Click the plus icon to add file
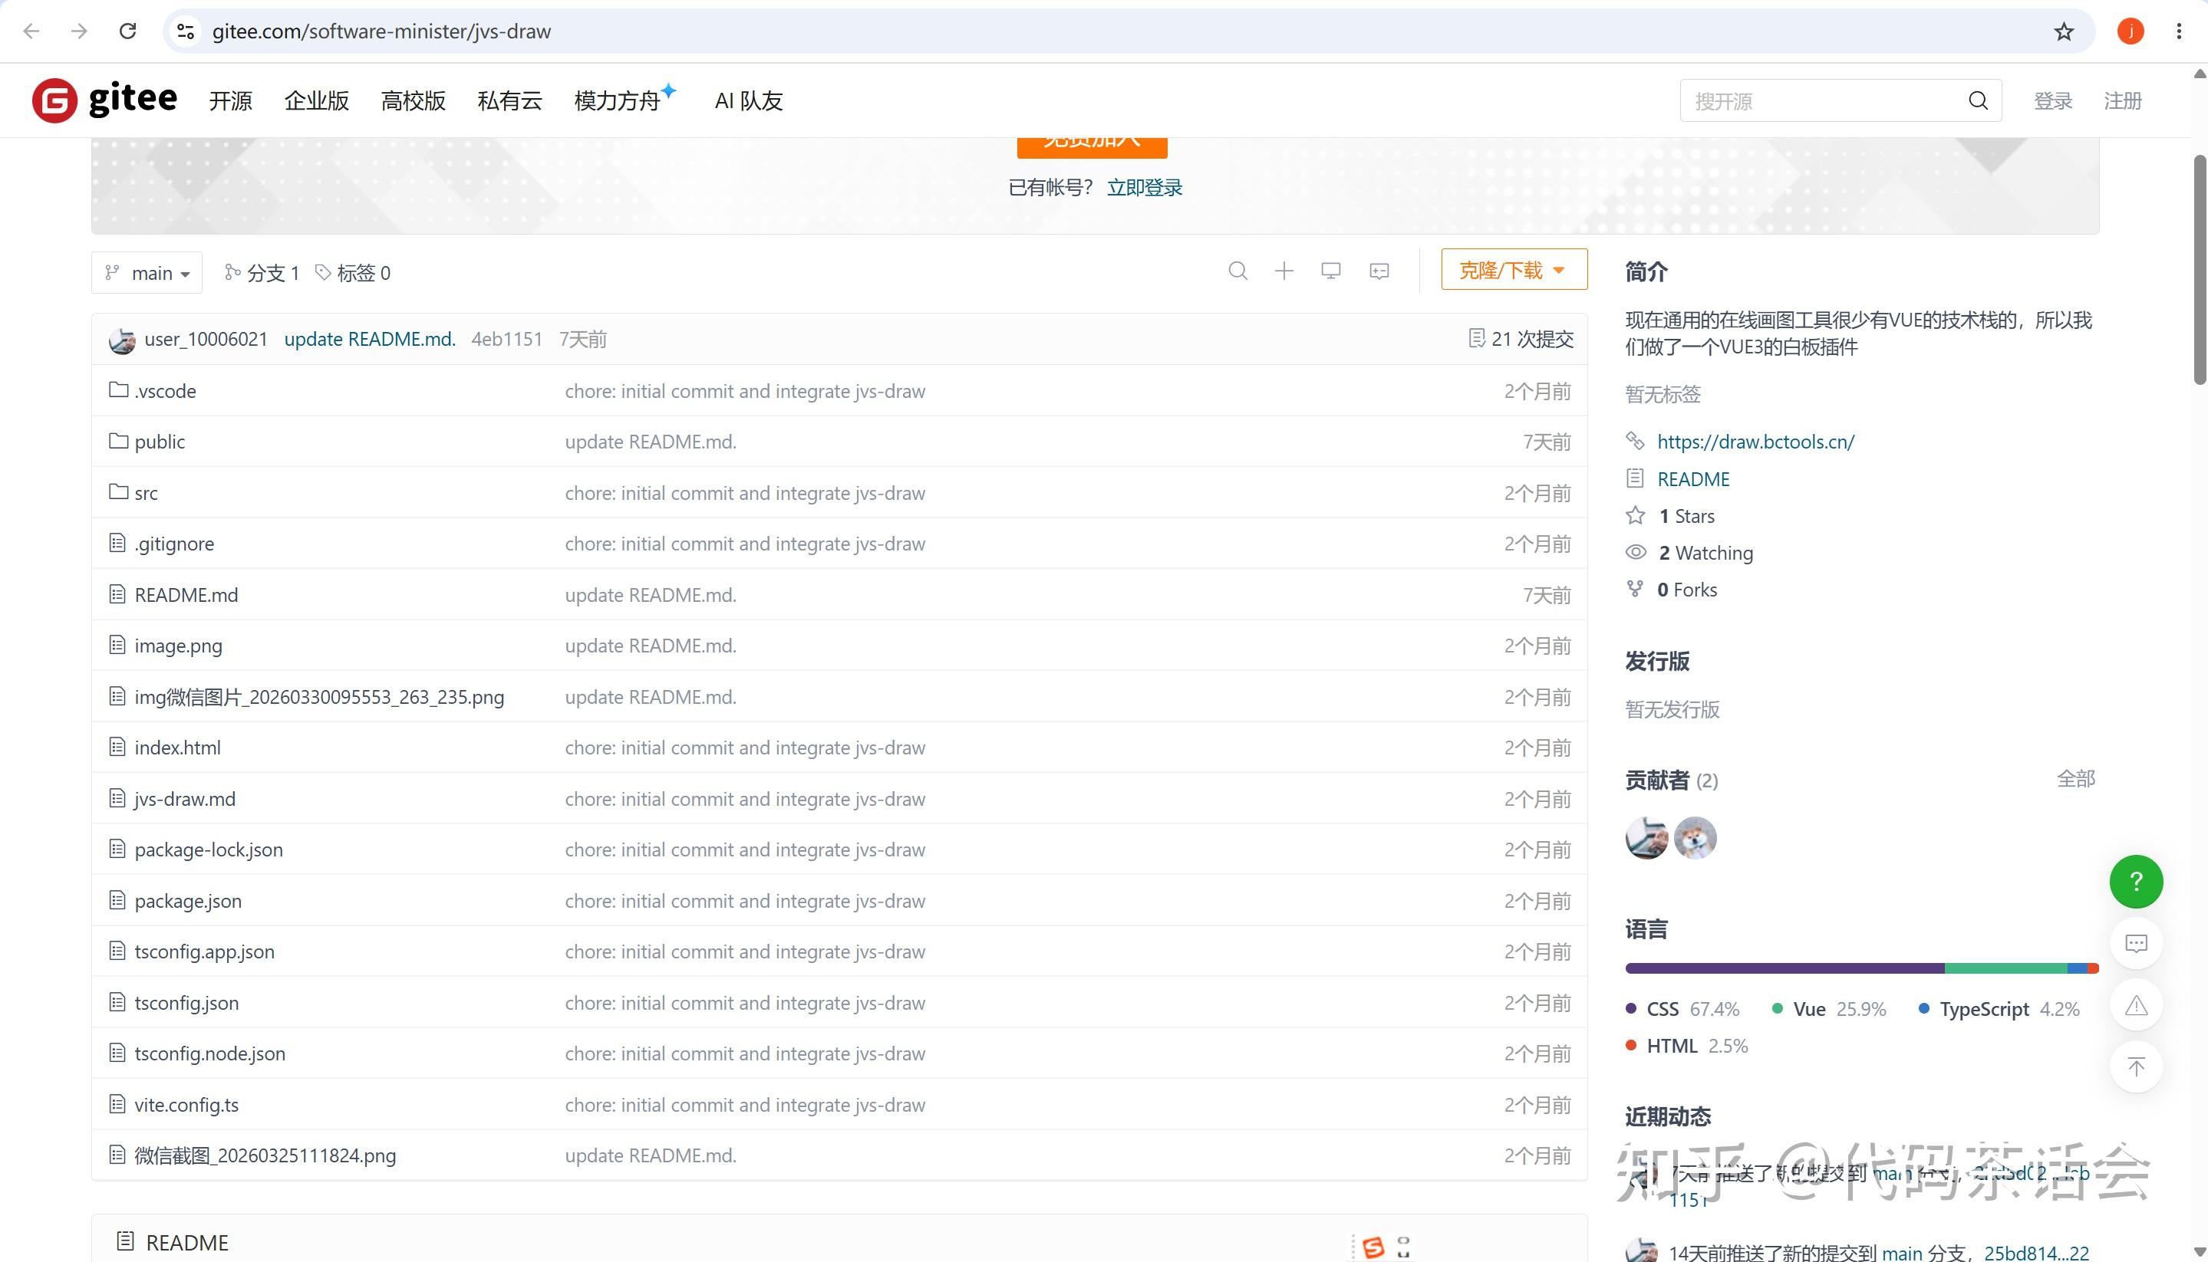Image resolution: width=2208 pixels, height=1262 pixels. click(x=1284, y=271)
